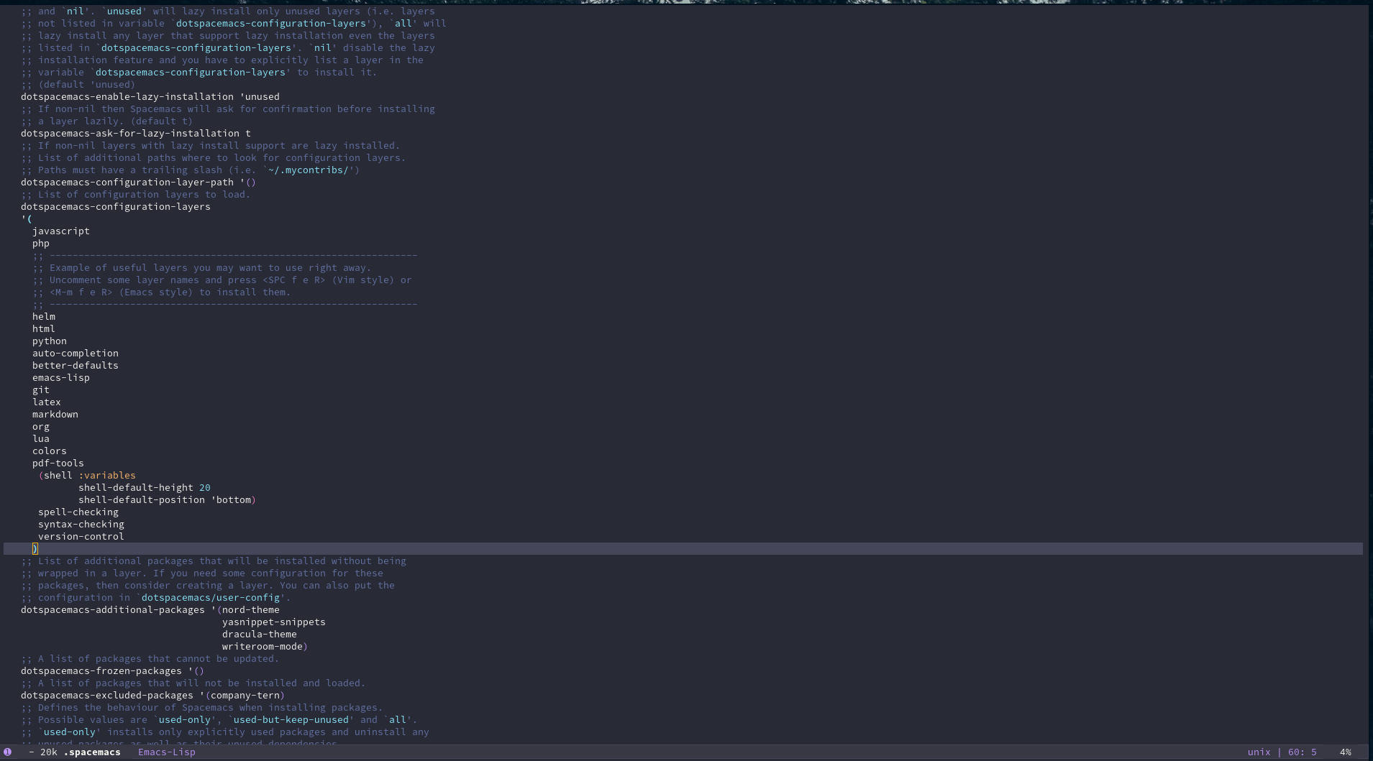Screen dimensions: 1373x761
Task: Click the html layer entry
Action: [x=44, y=328]
